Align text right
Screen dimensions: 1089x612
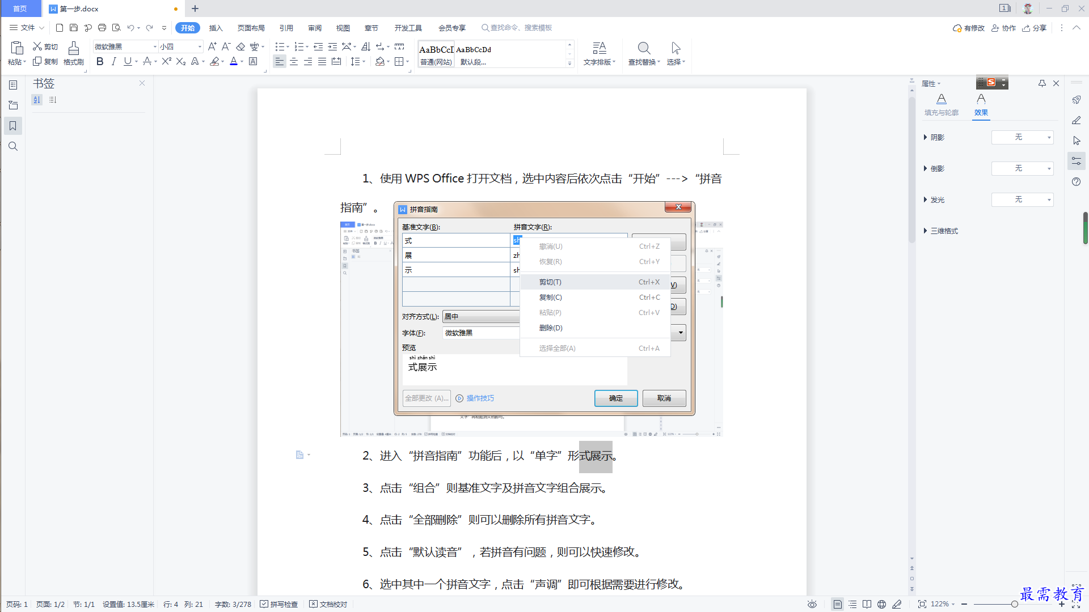click(308, 61)
